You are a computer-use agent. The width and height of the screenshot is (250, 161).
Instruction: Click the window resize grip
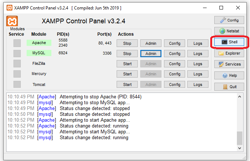click(244, 158)
